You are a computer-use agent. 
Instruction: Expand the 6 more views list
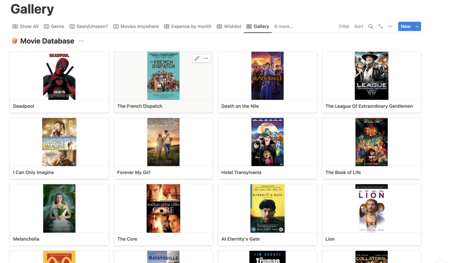coord(284,26)
